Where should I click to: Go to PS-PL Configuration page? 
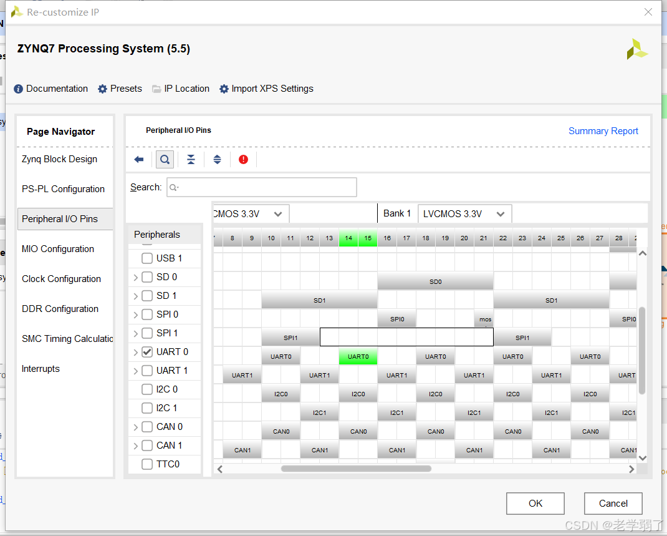(x=63, y=189)
